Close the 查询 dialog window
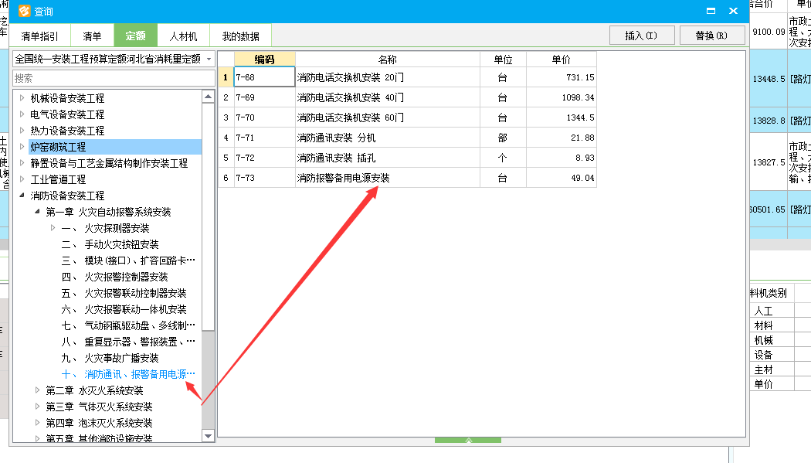This screenshot has height=463, width=811. coord(733,11)
